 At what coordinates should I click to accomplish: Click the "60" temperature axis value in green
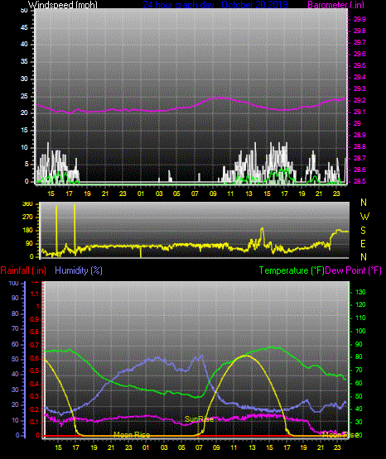[x=359, y=383]
